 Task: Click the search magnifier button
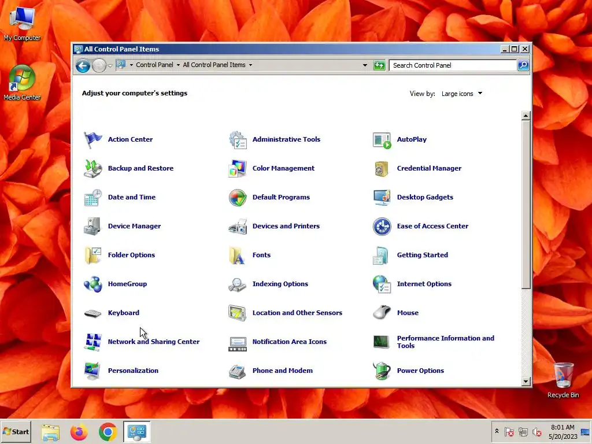click(x=523, y=65)
